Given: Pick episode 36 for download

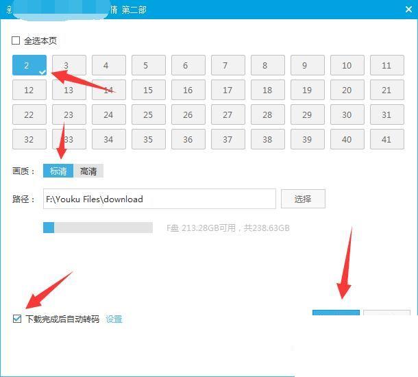Looking at the screenshot, I should [188, 140].
